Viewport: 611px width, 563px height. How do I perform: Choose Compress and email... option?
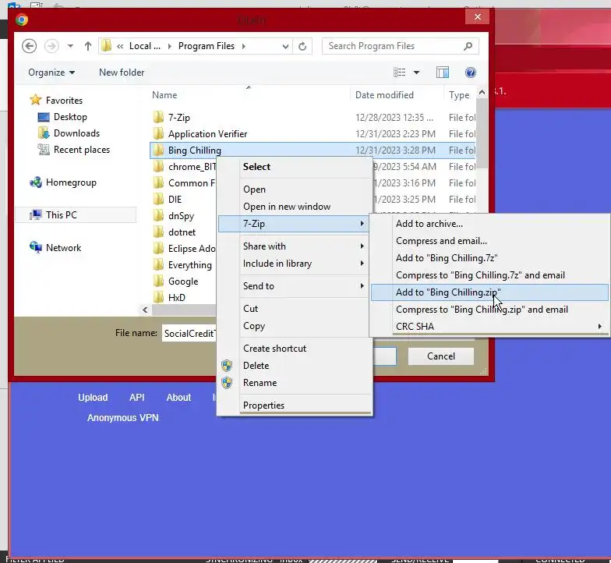coord(489,241)
